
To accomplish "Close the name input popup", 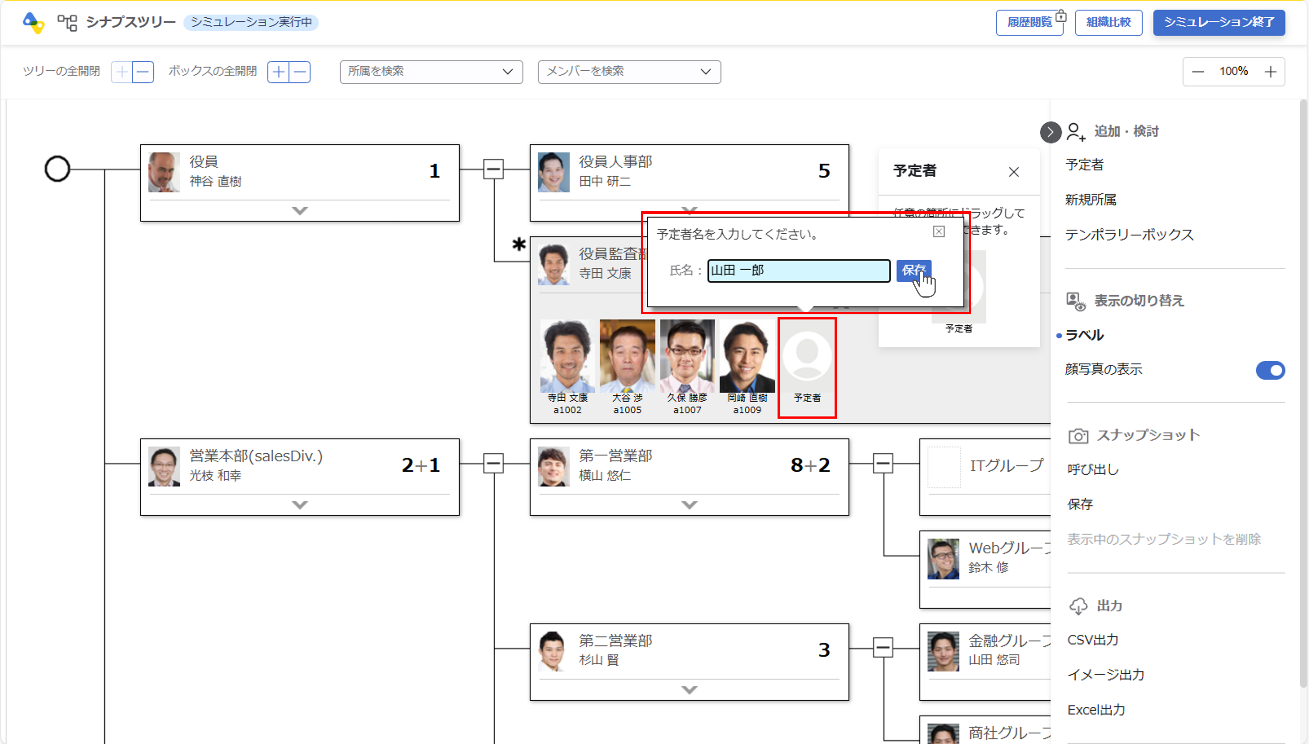I will [939, 232].
